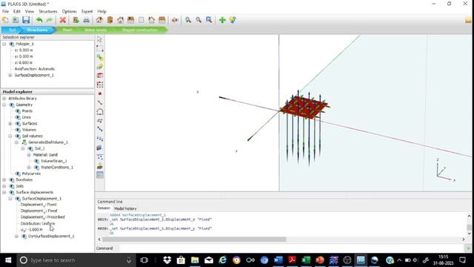Click the Windows Start button
Viewport: 474px width, 267px height.
[8, 260]
